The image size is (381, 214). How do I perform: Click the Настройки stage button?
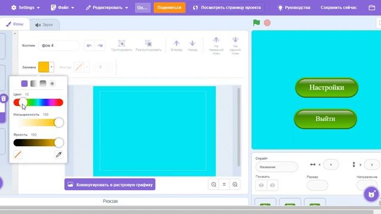click(327, 87)
